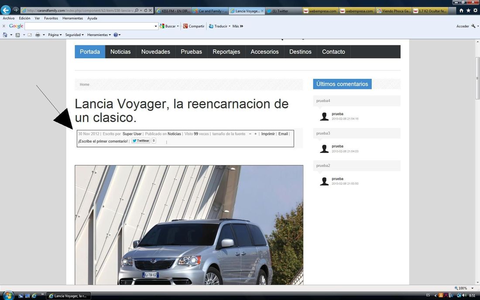Click prueba avatar icon under prueba3
Viewport: 480px width, 300px height.
click(324, 149)
